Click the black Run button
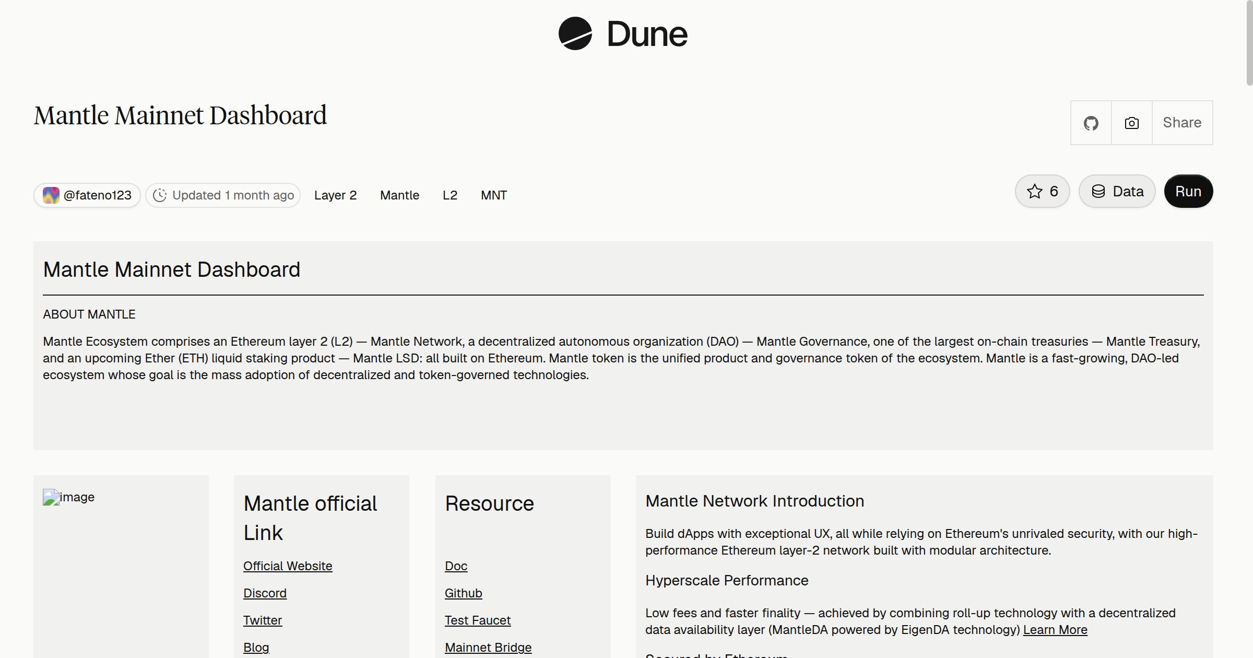This screenshot has width=1253, height=658. point(1188,191)
